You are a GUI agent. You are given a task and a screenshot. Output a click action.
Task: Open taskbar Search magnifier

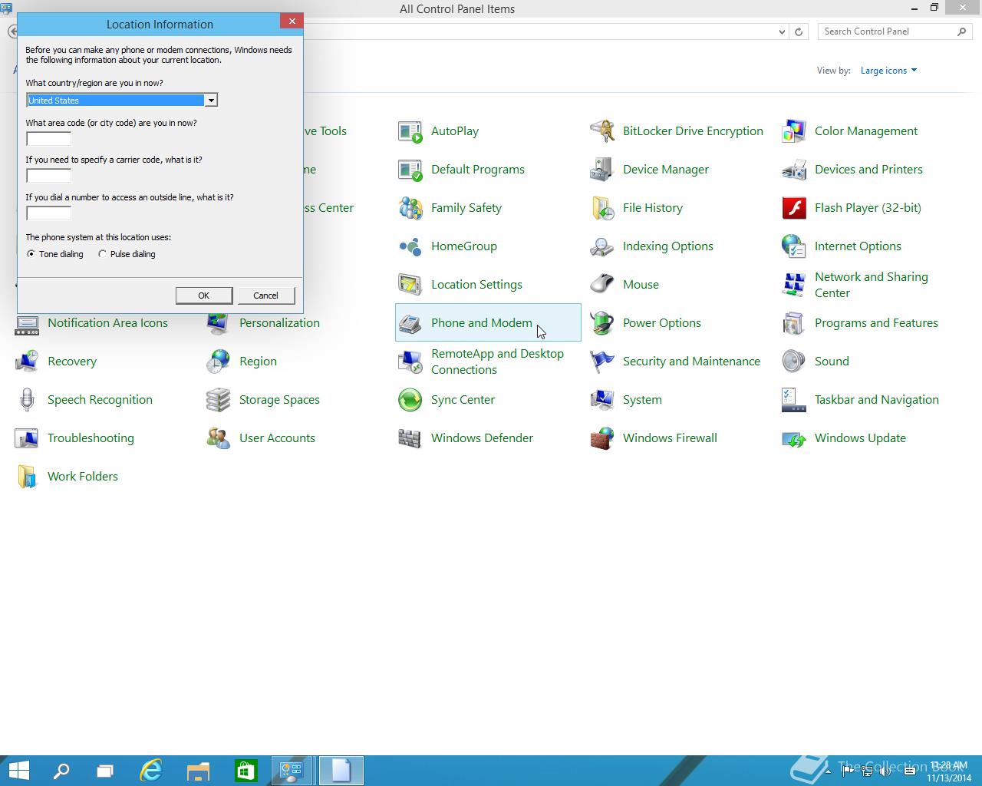point(61,771)
